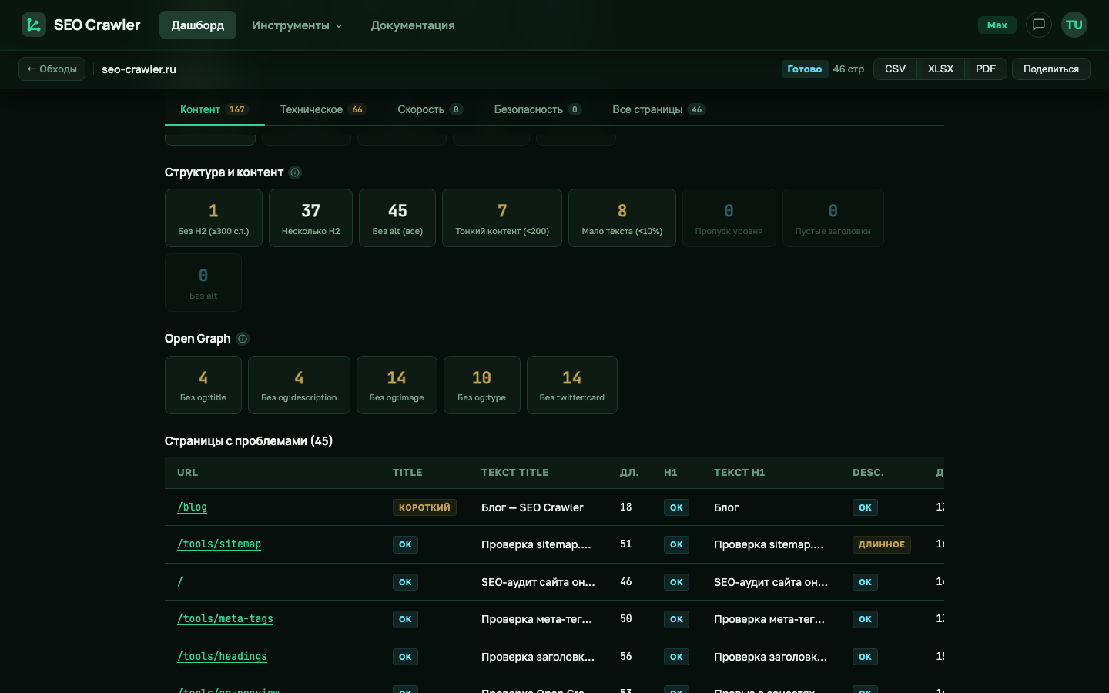Export report as CSV
1109x693 pixels.
pyautogui.click(x=895, y=69)
